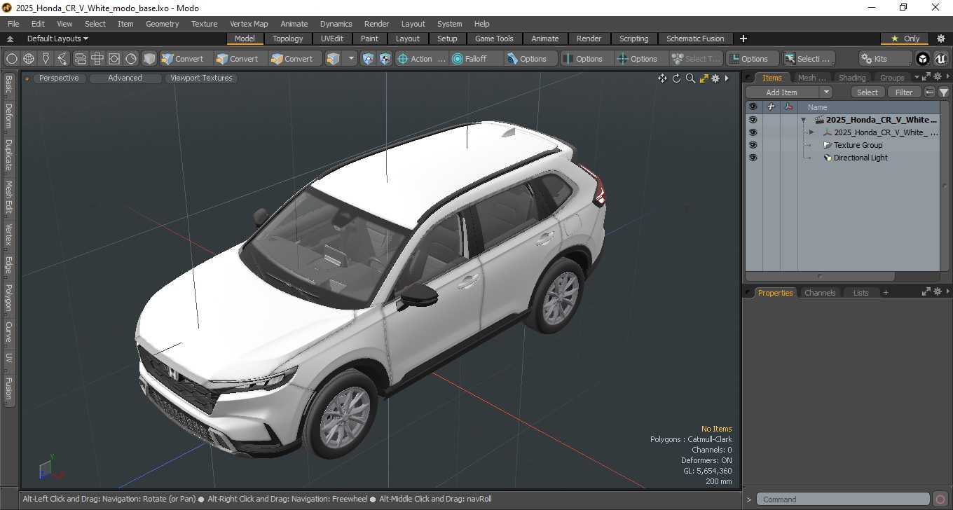Open the Selection toolbar popup
This screenshot has width=953, height=510.
pyautogui.click(x=809, y=59)
